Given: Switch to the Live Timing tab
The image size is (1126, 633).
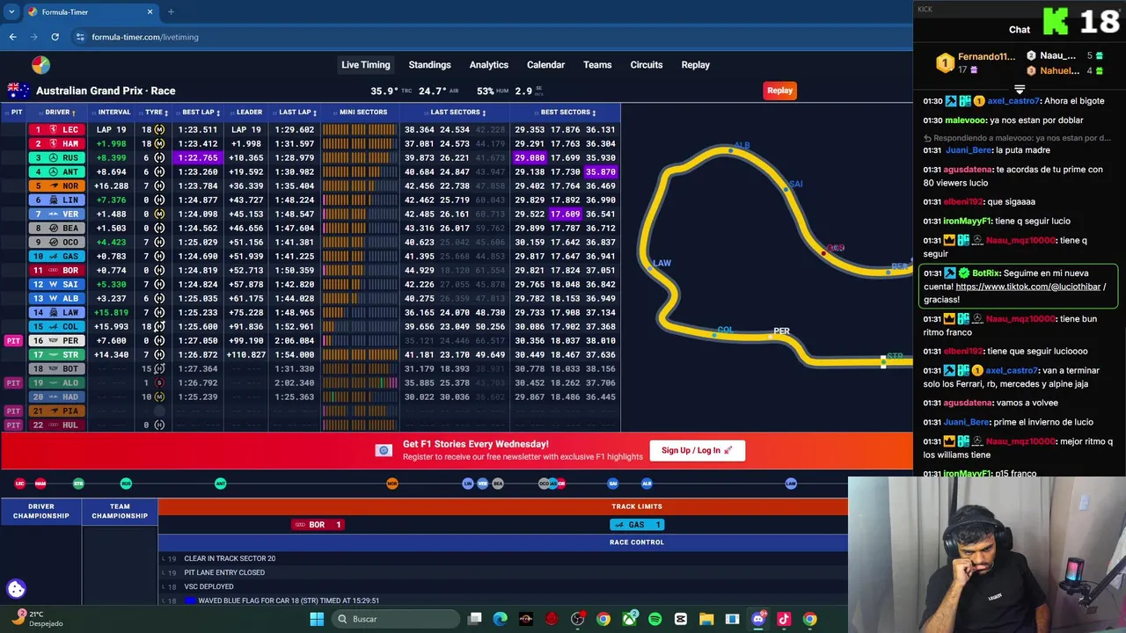Looking at the screenshot, I should point(366,65).
